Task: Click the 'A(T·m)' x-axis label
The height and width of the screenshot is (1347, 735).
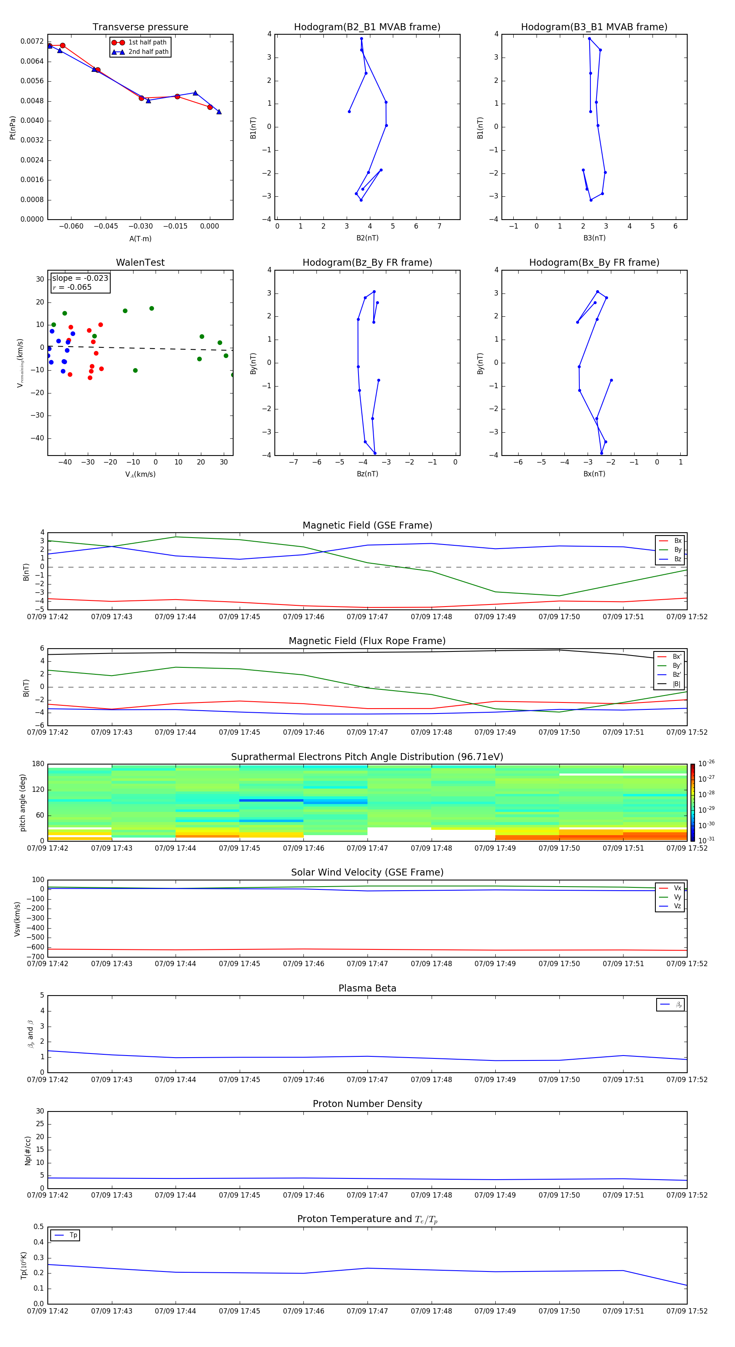Action: pos(140,238)
